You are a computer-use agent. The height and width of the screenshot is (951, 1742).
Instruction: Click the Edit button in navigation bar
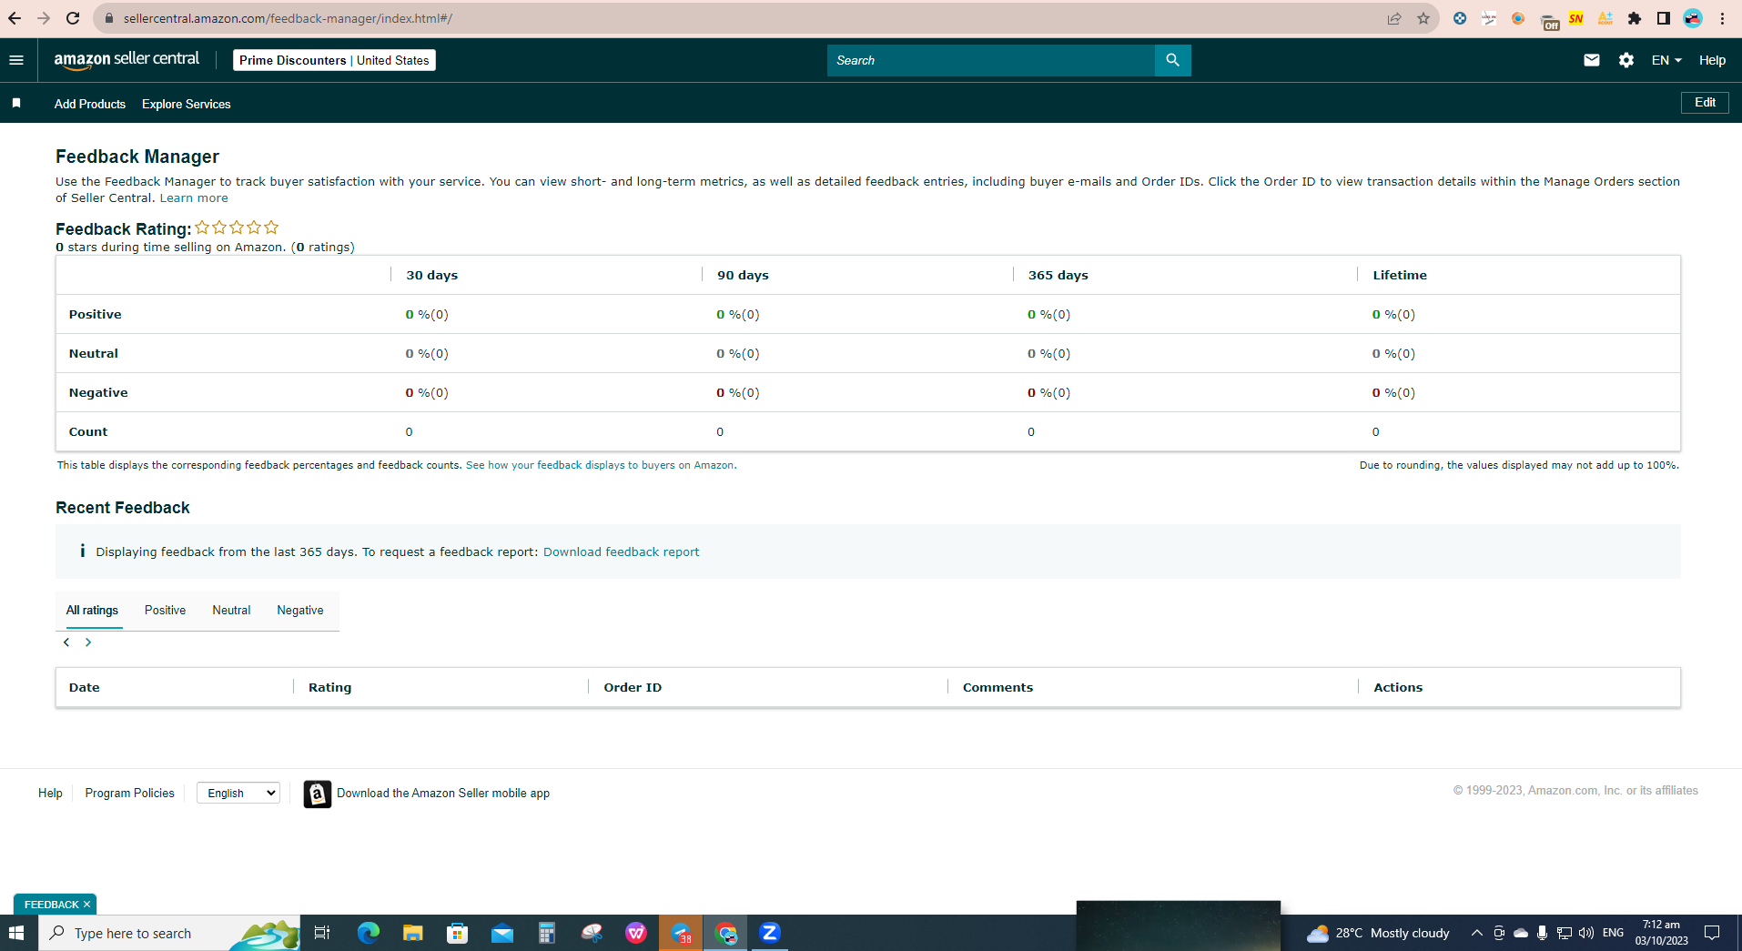point(1705,103)
